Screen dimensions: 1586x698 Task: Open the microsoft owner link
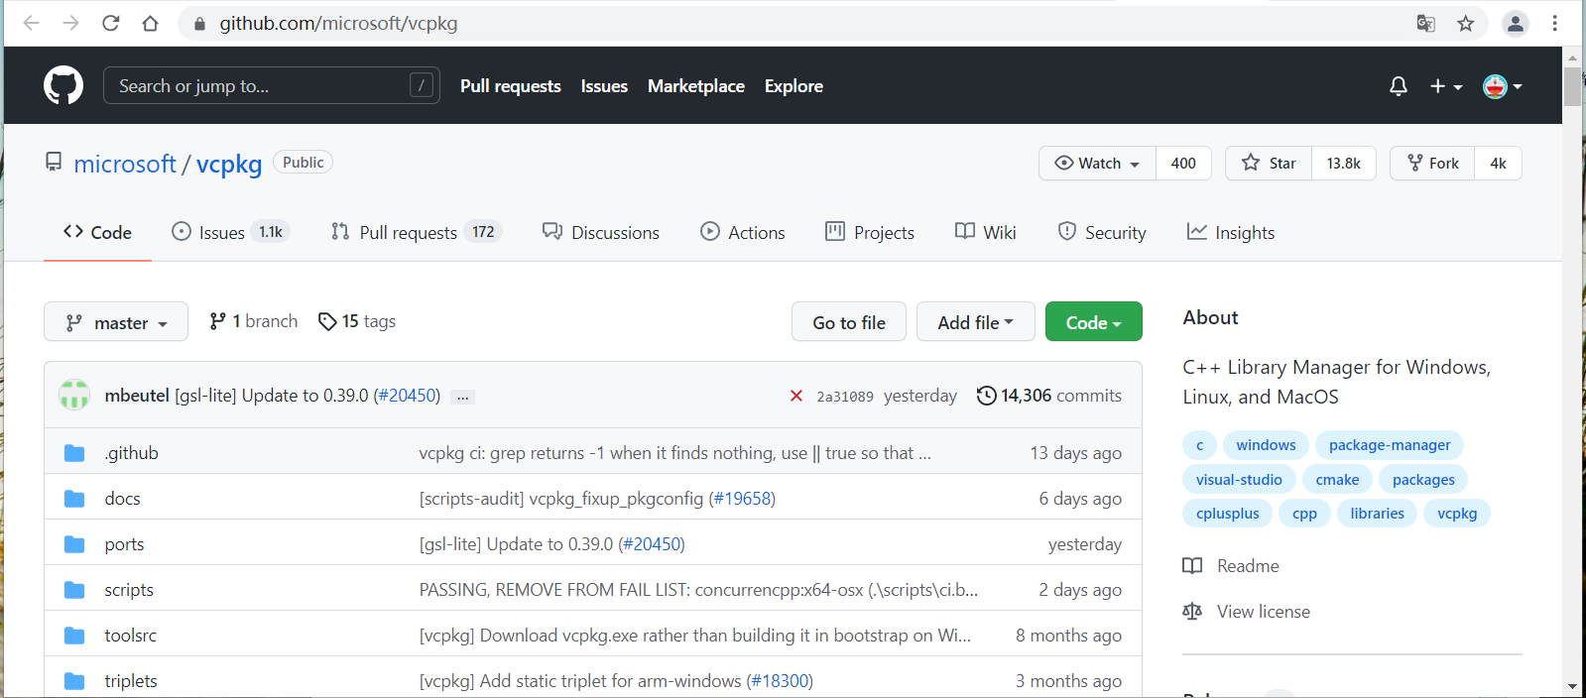(125, 164)
